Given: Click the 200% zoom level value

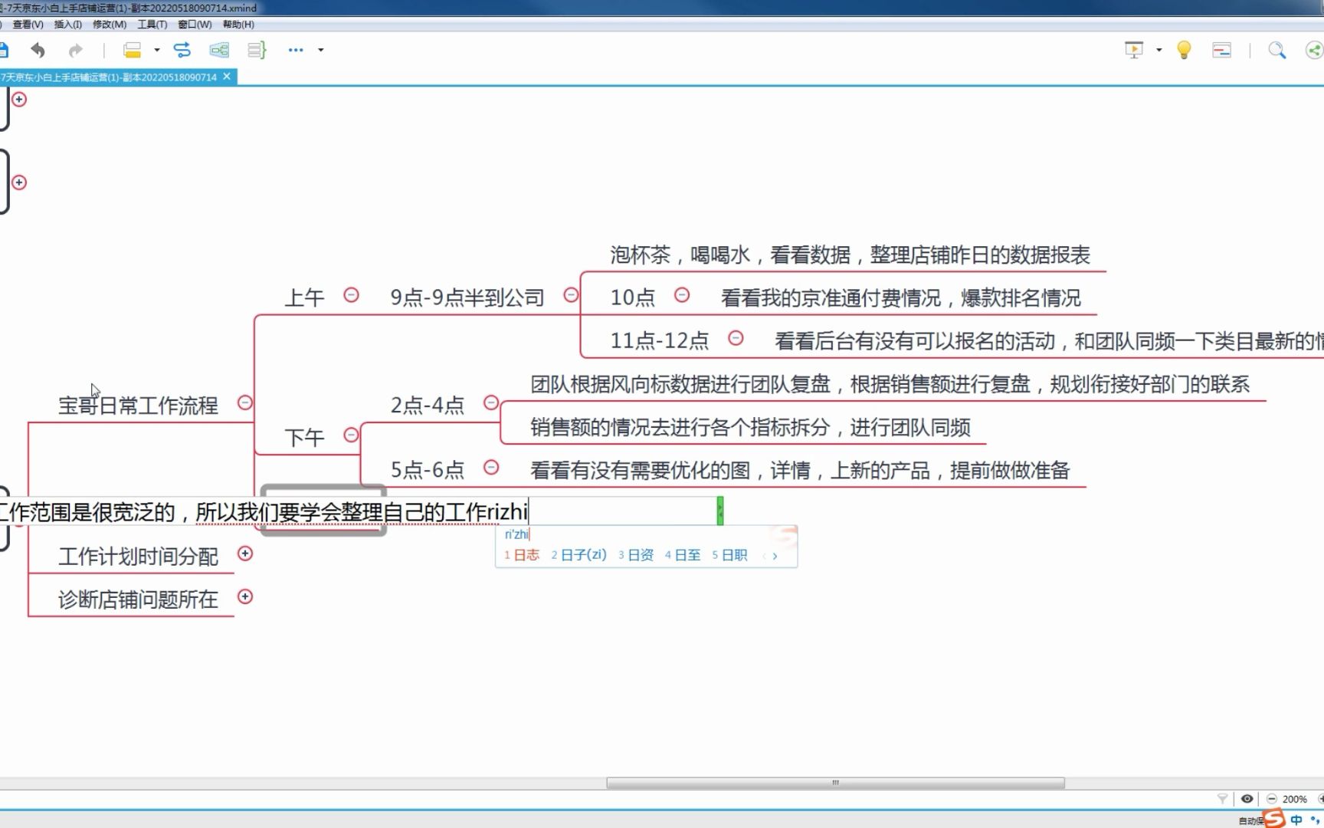Looking at the screenshot, I should (1295, 799).
